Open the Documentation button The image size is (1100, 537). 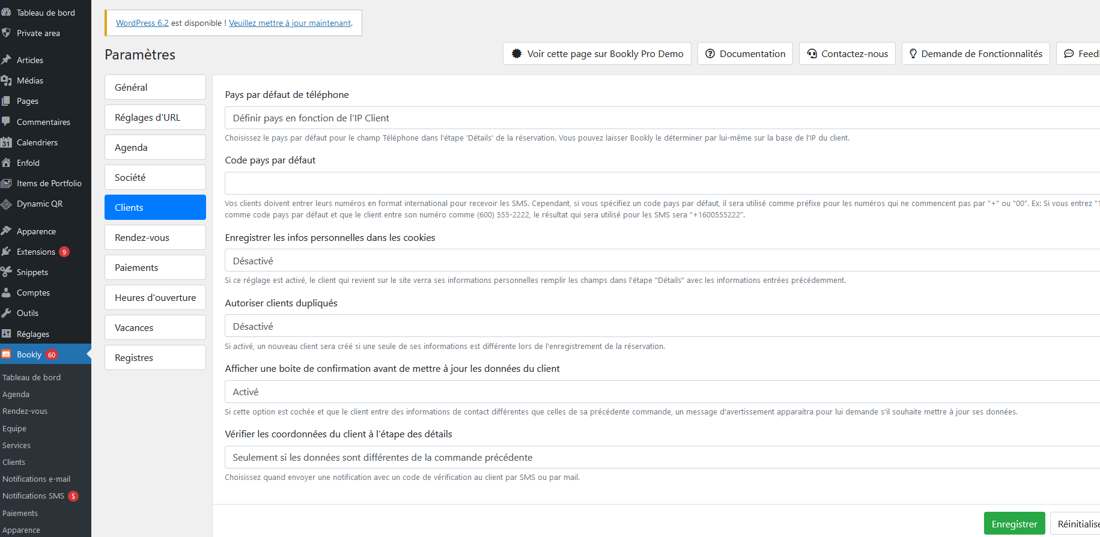tap(745, 53)
